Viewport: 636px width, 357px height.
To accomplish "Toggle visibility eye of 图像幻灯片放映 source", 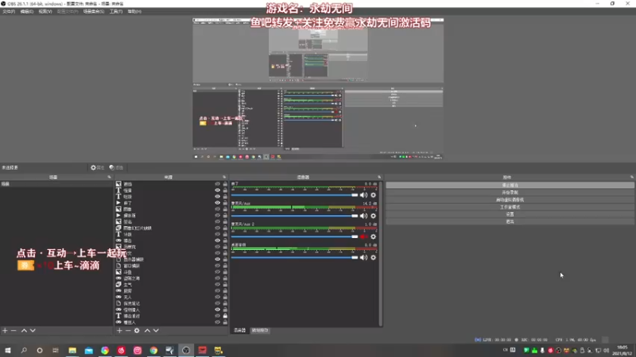I will click(217, 228).
